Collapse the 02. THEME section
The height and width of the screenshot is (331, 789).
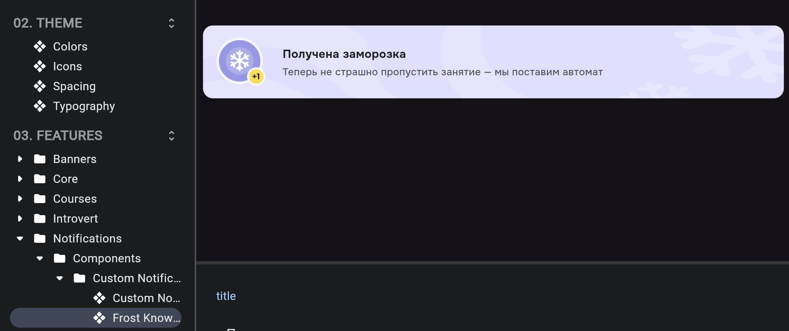[x=171, y=23]
